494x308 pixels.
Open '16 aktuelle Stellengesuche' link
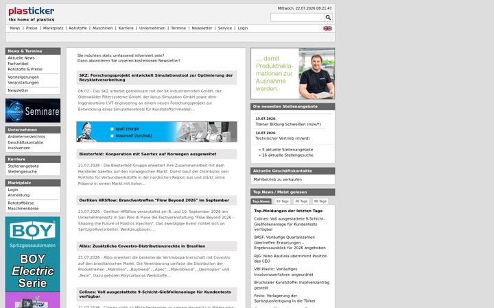287,155
